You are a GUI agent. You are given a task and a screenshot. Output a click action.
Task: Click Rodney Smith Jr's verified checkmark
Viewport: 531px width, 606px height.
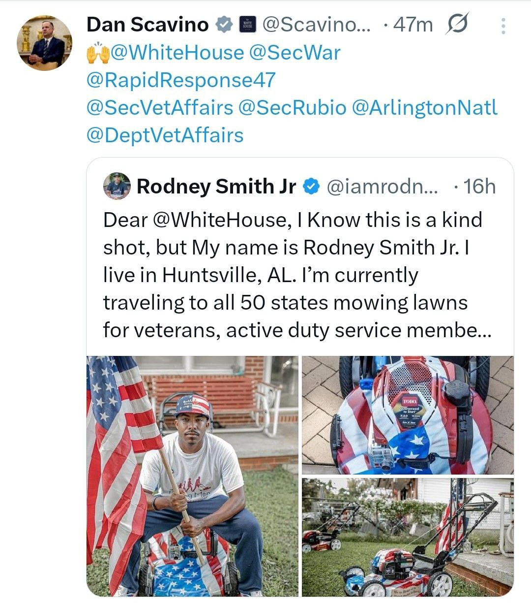click(x=311, y=187)
